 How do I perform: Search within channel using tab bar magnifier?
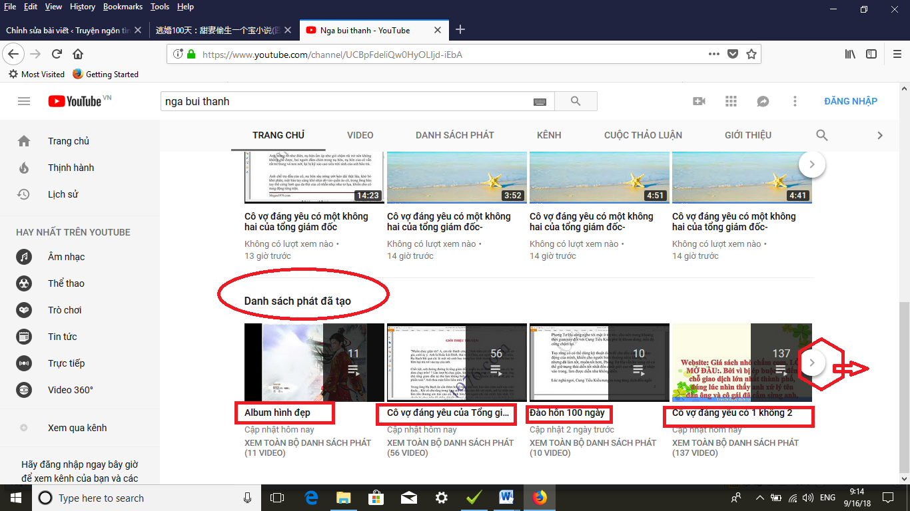[x=822, y=135]
